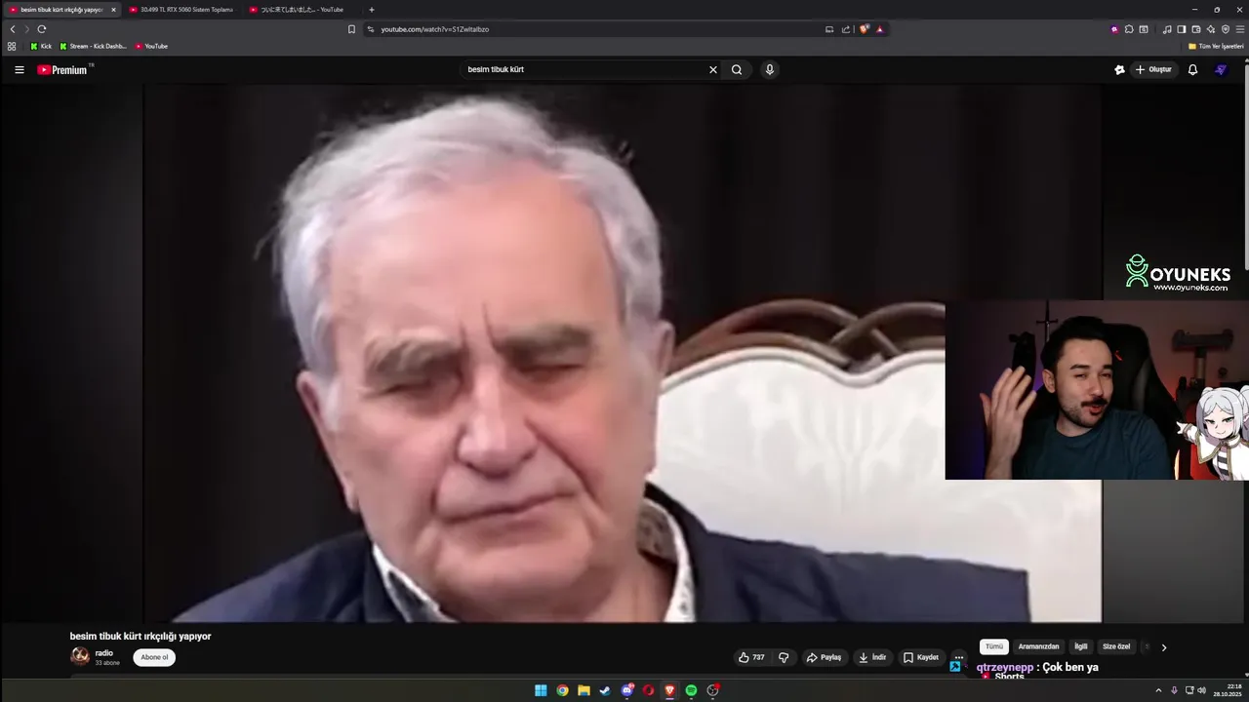
Task: Like the video with 737 likes
Action: coord(751,658)
